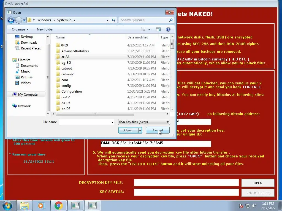The image size is (282, 211).
Task: Click the Forward navigation arrow button
Action: tap(19, 20)
